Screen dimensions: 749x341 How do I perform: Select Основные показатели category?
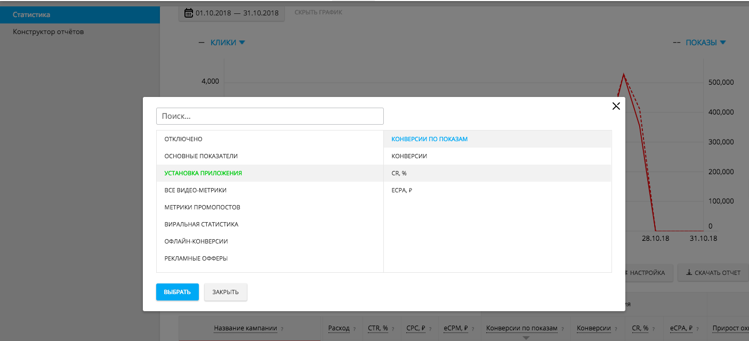201,156
